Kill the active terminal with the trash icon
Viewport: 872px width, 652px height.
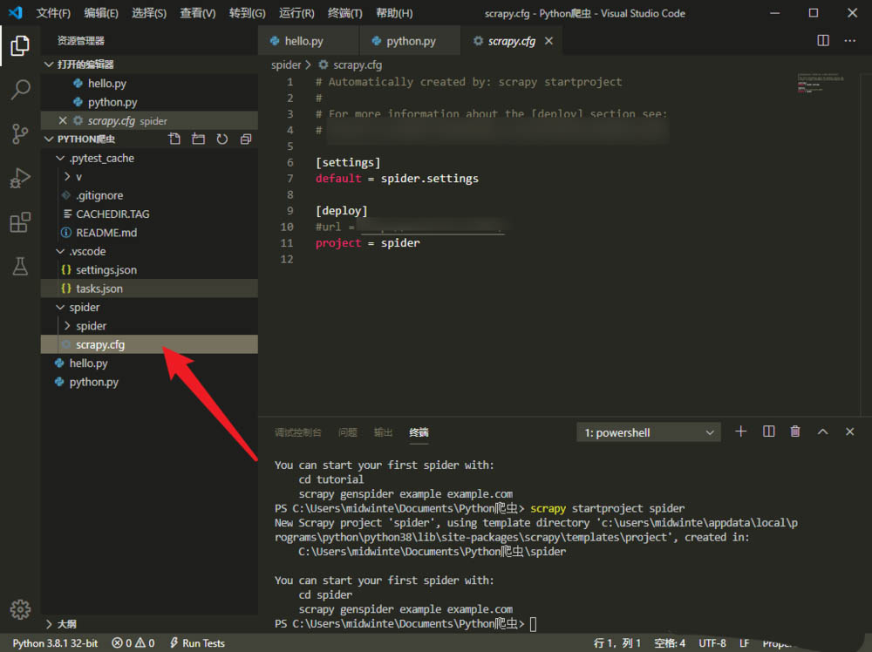click(x=794, y=431)
